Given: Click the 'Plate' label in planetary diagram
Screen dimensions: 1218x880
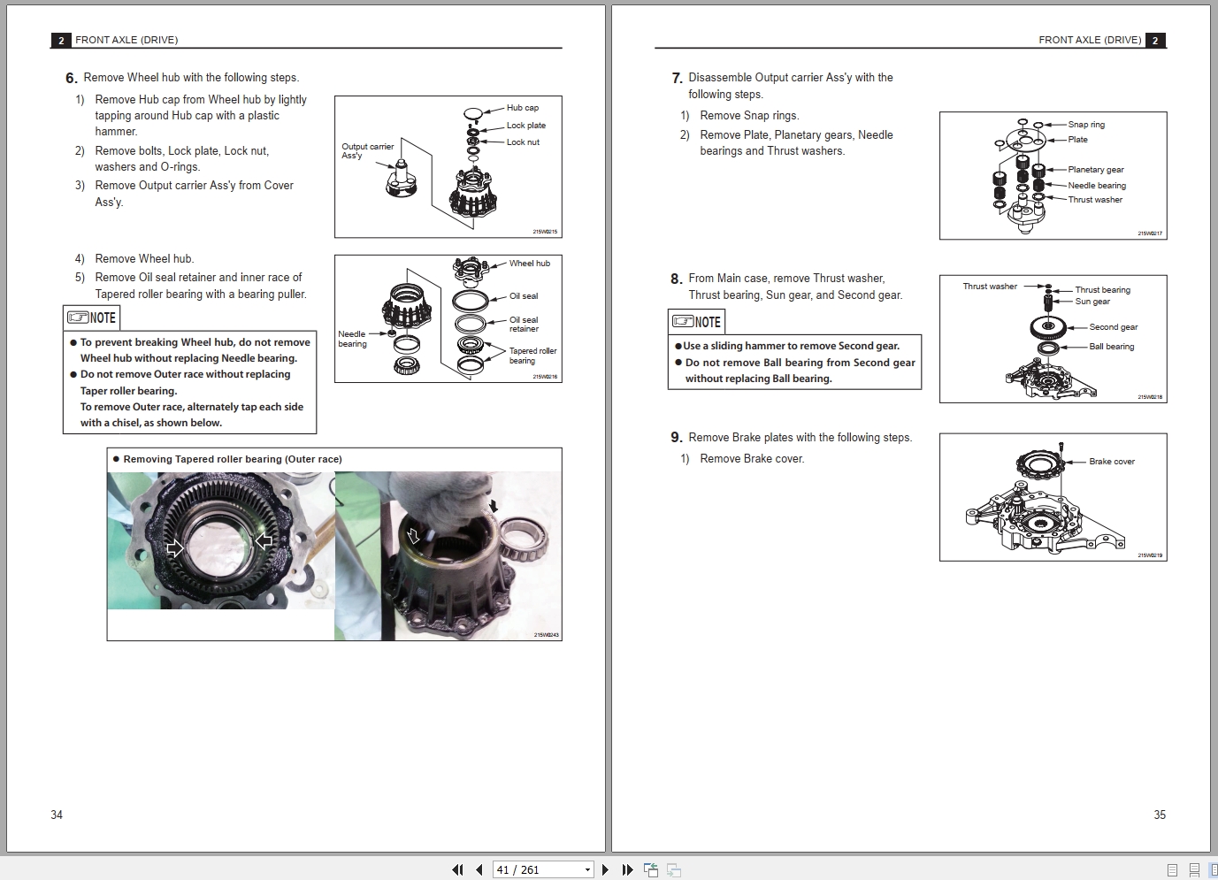Looking at the screenshot, I should [1077, 140].
